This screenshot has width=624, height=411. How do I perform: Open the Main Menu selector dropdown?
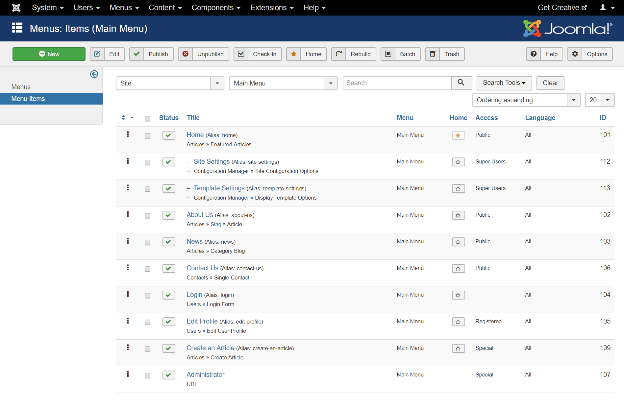[x=284, y=83]
